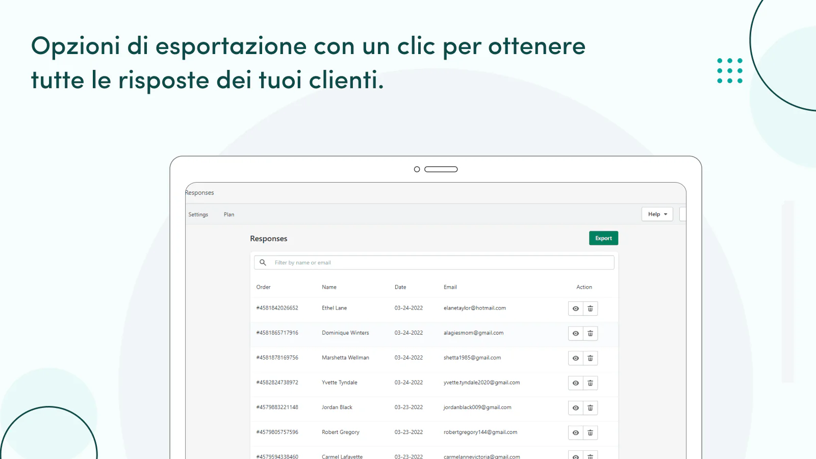Image resolution: width=816 pixels, height=459 pixels.
Task: Delete Dominique Winters' response
Action: tap(590, 334)
